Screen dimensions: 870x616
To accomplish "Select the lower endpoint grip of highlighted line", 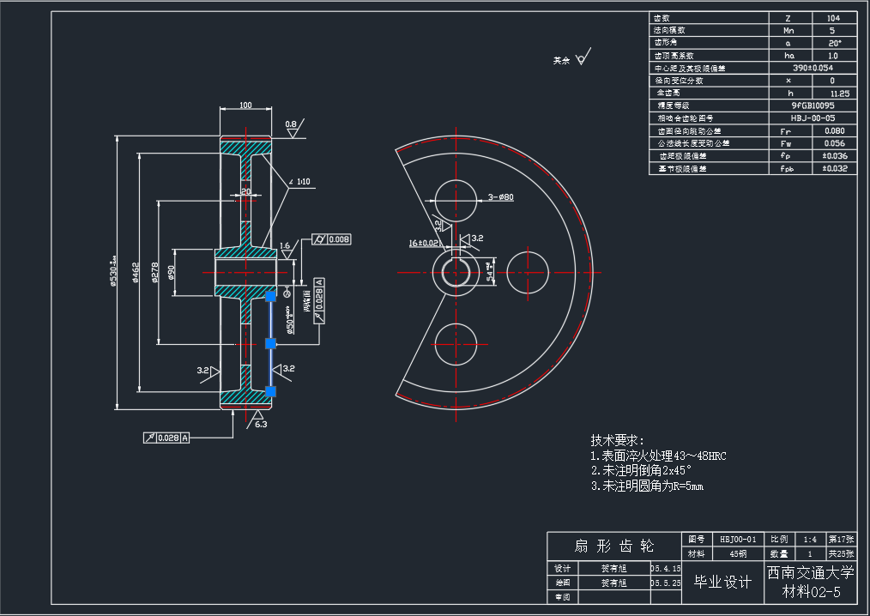I will pos(271,391).
